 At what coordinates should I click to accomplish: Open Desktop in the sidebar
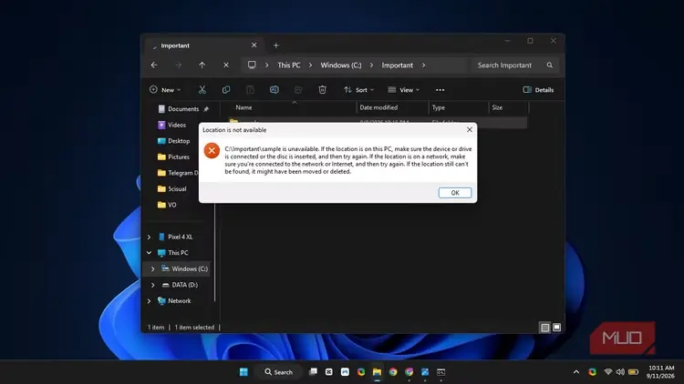click(178, 141)
